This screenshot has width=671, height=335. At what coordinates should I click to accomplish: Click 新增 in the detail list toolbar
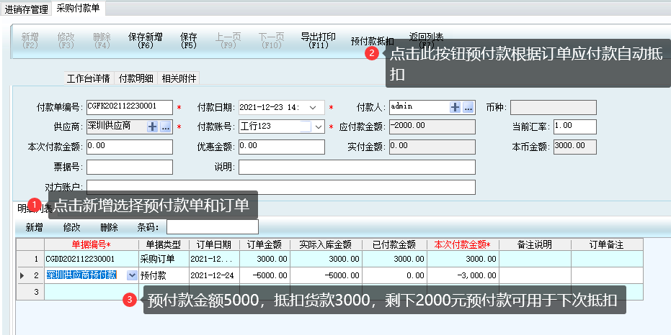[x=34, y=227]
